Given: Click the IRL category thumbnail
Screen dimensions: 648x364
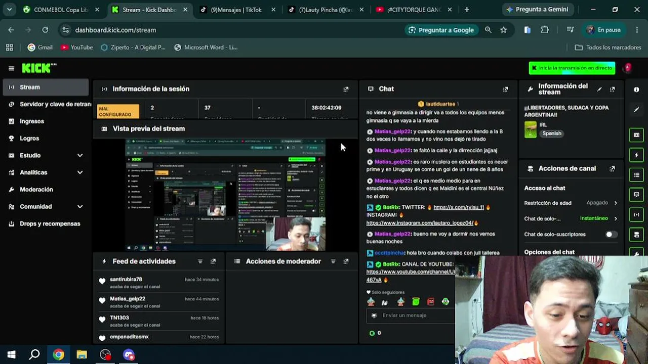Looking at the screenshot, I should point(531,129).
